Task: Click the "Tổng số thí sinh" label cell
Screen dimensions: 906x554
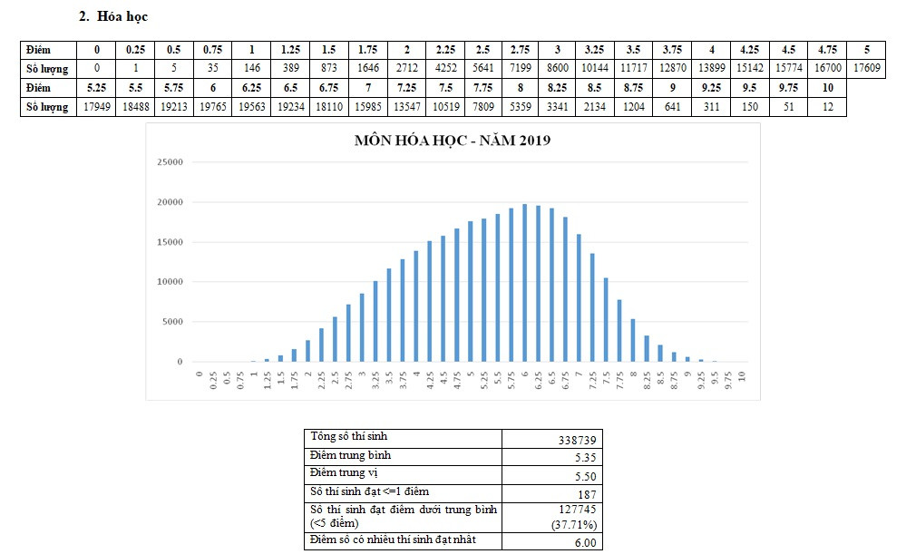Action: click(x=414, y=437)
